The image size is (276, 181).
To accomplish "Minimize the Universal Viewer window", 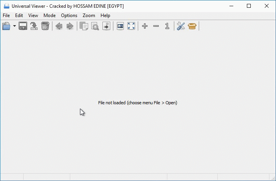I will pos(231,6).
